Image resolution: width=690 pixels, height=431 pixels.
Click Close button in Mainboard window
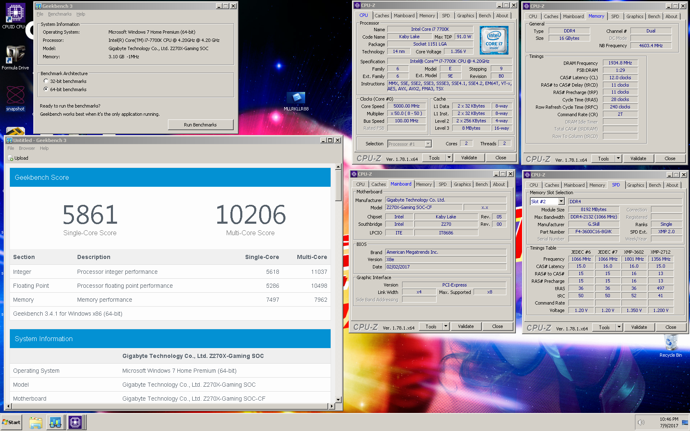point(497,326)
